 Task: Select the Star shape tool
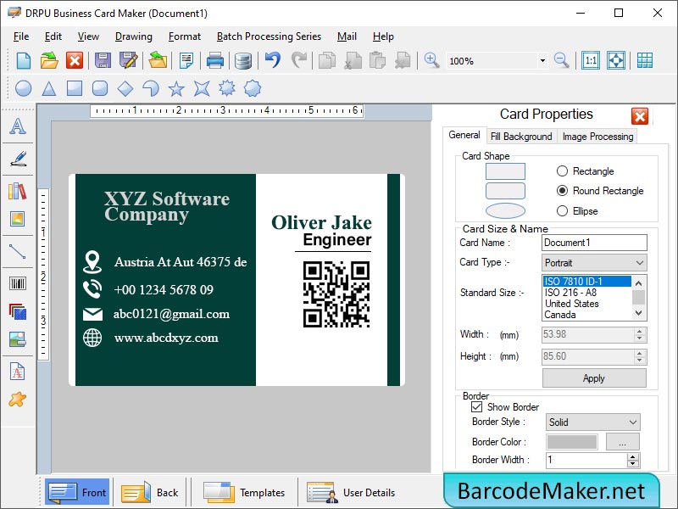pyautogui.click(x=175, y=87)
